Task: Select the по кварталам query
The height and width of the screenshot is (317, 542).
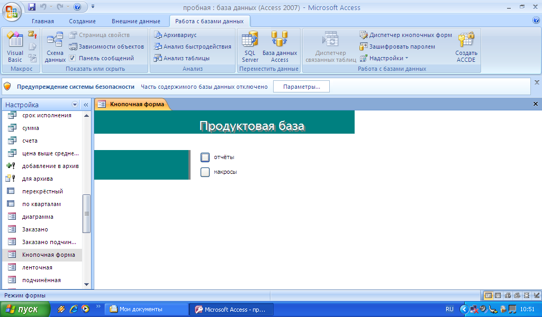Action: [42, 204]
